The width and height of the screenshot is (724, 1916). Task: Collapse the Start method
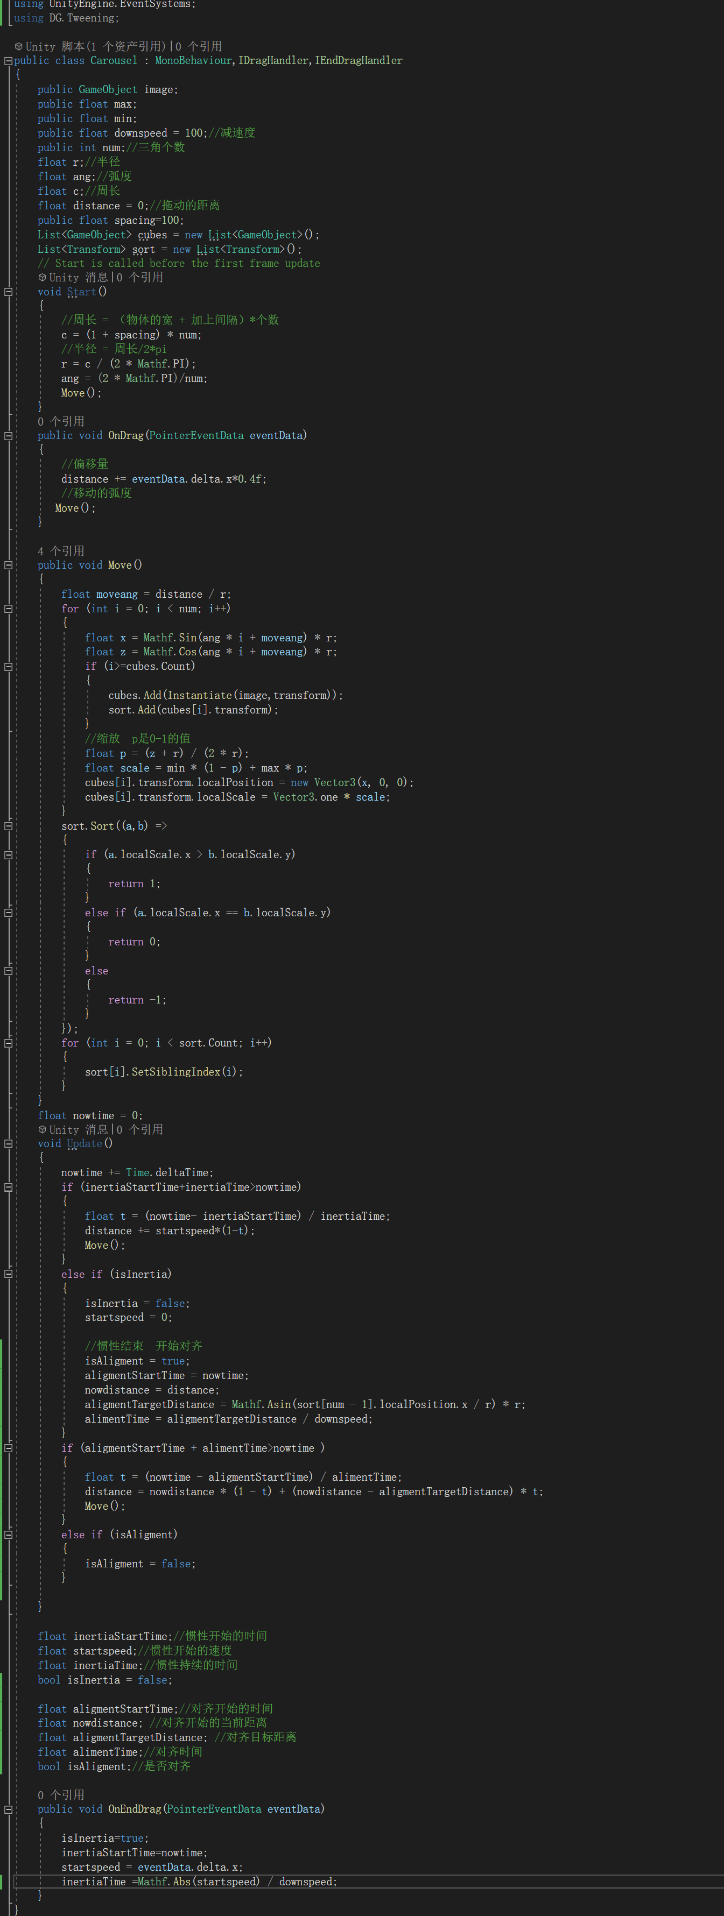(8, 292)
